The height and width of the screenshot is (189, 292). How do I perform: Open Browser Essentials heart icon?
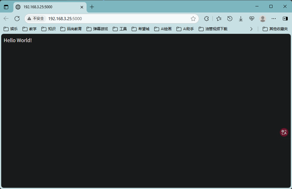(x=252, y=19)
